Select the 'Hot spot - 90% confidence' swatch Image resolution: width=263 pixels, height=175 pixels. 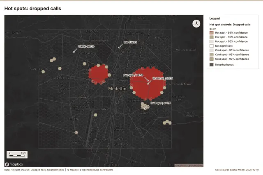(212, 41)
